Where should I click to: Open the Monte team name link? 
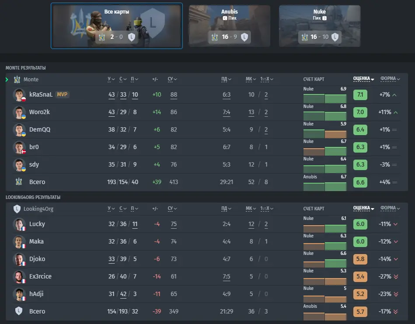click(x=31, y=80)
